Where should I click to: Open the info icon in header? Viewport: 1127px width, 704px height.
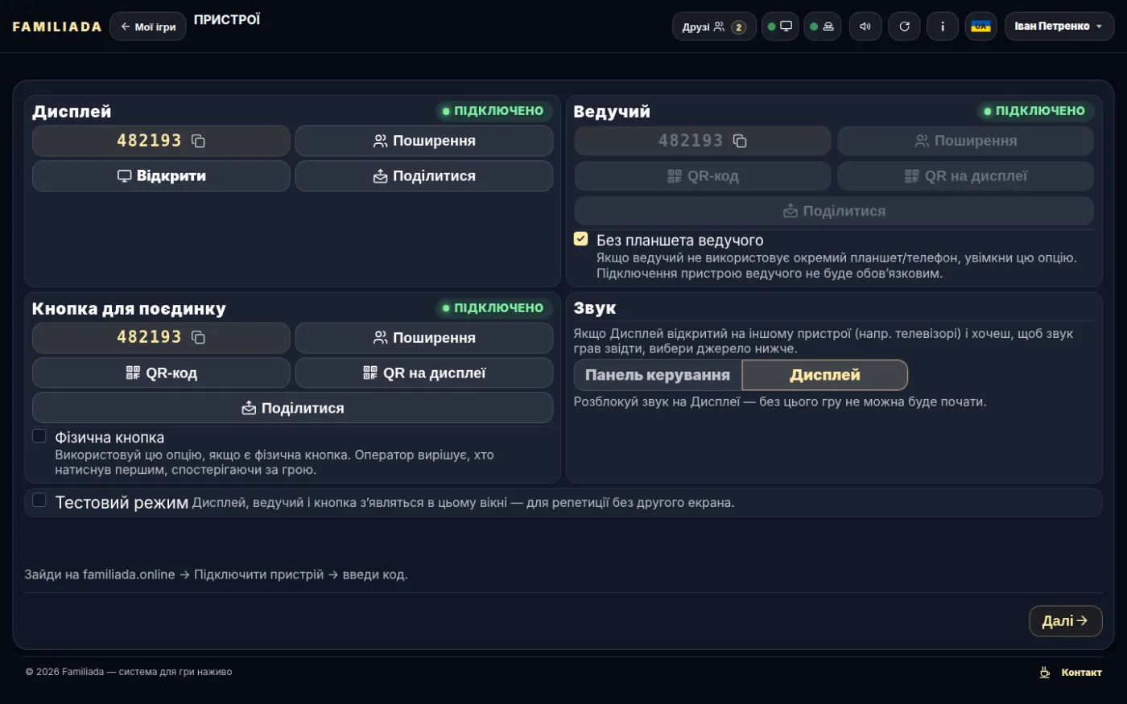(x=943, y=27)
